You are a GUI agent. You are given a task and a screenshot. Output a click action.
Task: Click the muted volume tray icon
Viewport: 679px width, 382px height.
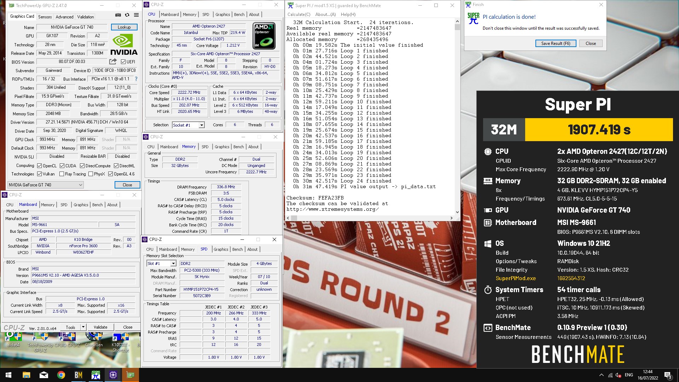[619, 375]
